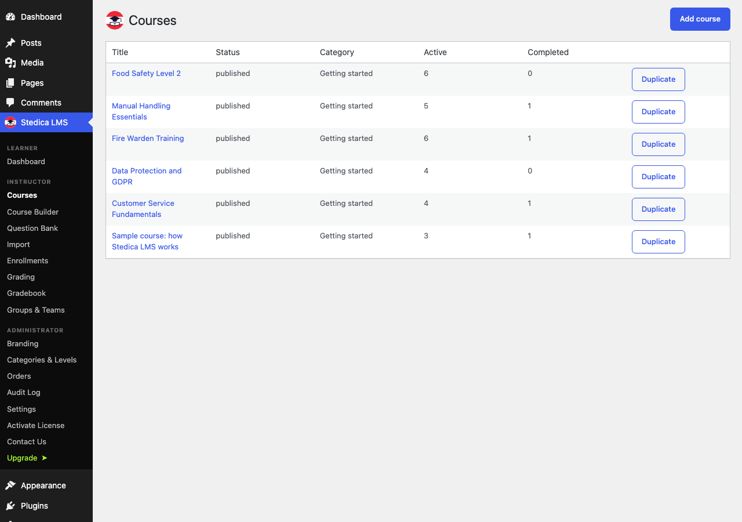Screen dimensions: 742x522
Task: Open Branding settings
Action: (x=23, y=343)
